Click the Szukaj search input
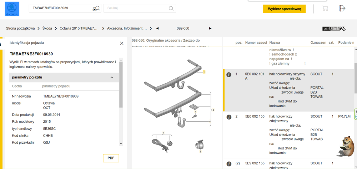Viewport: 357px width, 169px height. (136, 9)
